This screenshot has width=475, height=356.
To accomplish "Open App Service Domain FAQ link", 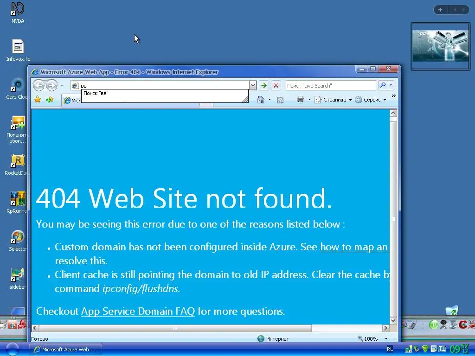I will (x=138, y=311).
